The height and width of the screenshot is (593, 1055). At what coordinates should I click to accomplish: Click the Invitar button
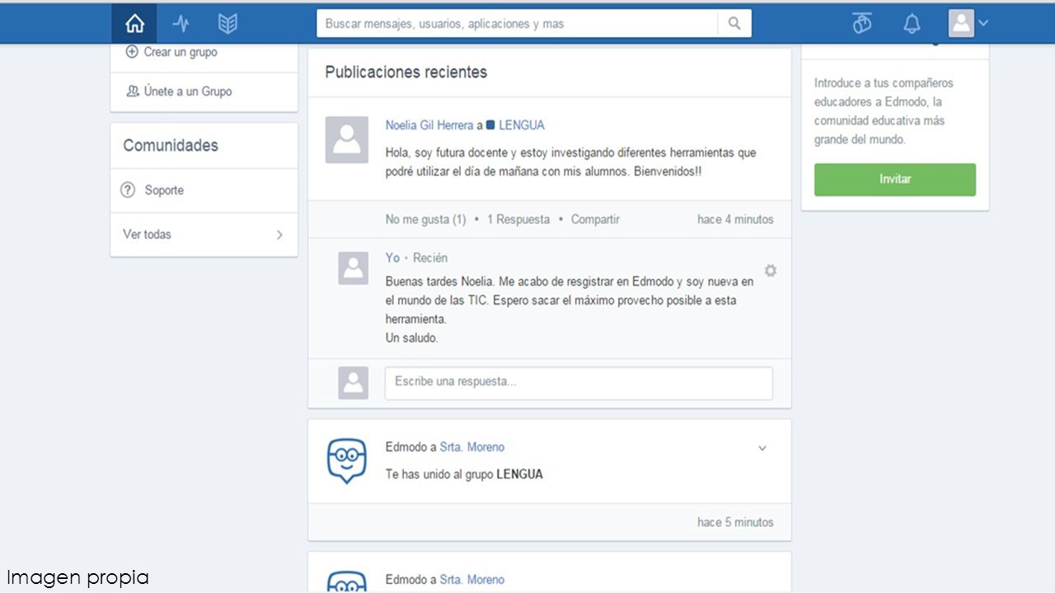tap(895, 180)
